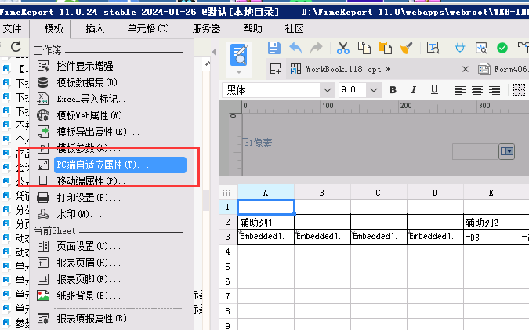The height and width of the screenshot is (330, 529).
Task: Select cell containing 辅助列2
Action: (491, 222)
